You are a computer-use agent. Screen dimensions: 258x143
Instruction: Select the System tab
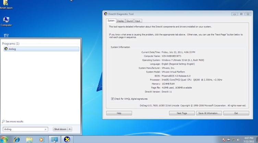111,21
